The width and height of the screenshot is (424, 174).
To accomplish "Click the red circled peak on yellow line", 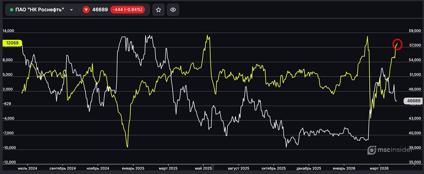I will click(397, 44).
